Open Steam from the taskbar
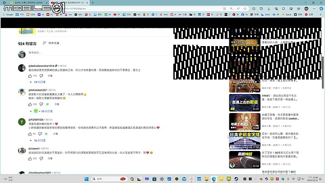 point(236,179)
